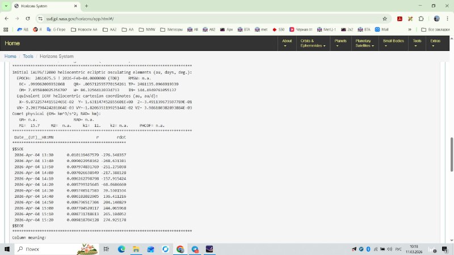Click the $$EOE marker line
Screen dimensions: 454x255
coord(18,226)
